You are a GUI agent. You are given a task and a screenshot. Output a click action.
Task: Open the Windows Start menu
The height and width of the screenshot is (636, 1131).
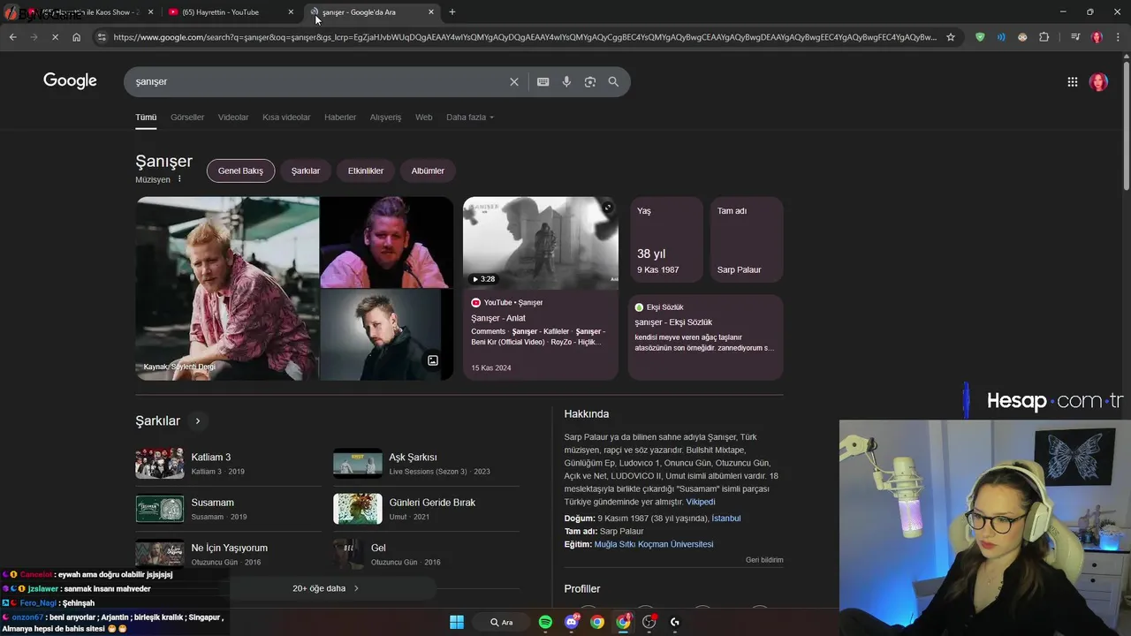(x=457, y=622)
